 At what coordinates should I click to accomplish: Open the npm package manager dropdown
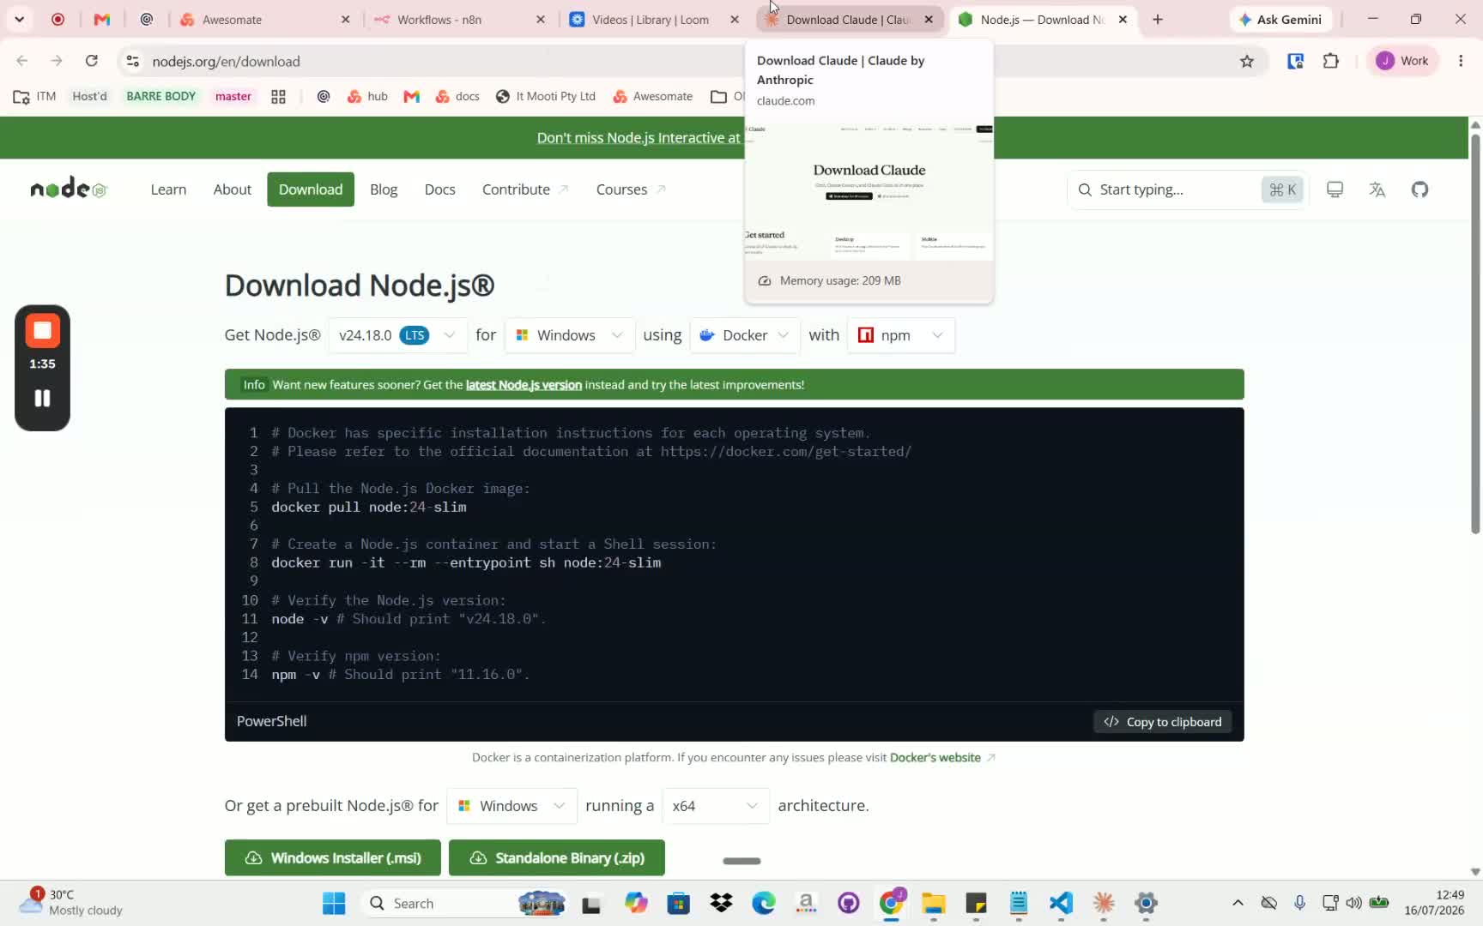pos(901,335)
